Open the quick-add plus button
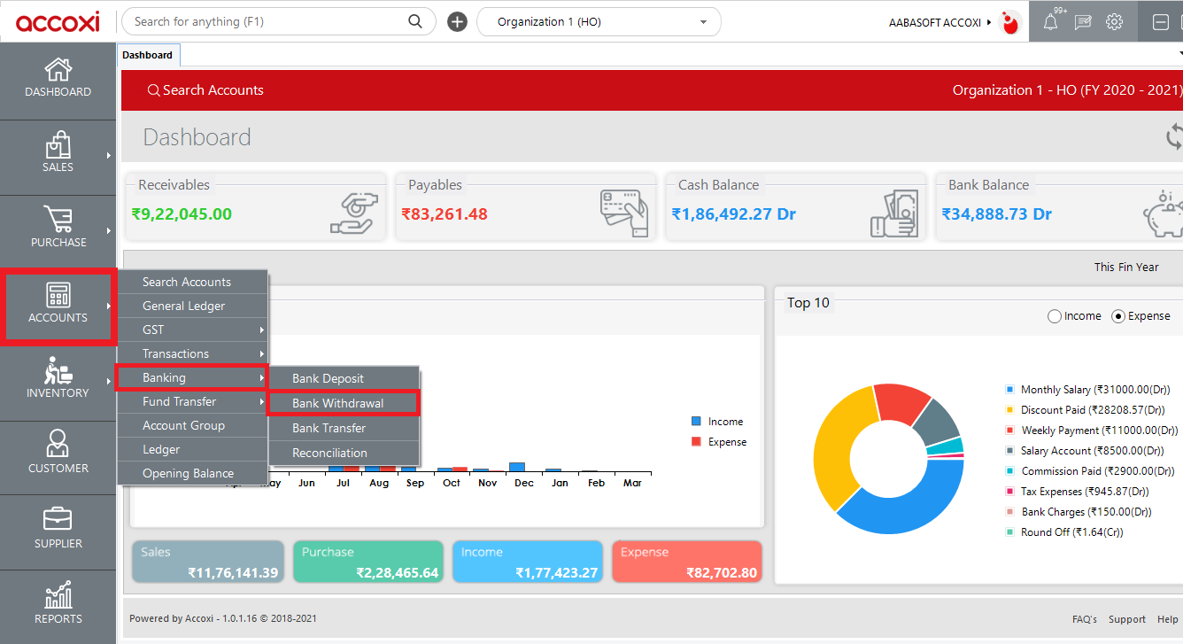This screenshot has width=1183, height=644. pyautogui.click(x=457, y=21)
